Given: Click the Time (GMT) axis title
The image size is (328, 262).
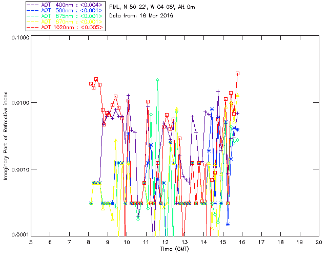Looking at the screenshot, I should point(174,249).
